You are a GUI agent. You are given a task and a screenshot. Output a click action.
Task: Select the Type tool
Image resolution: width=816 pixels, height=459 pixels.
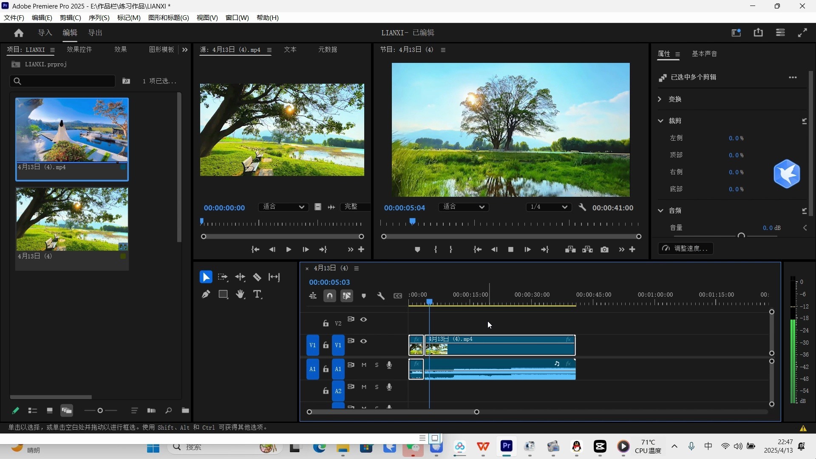[257, 294]
